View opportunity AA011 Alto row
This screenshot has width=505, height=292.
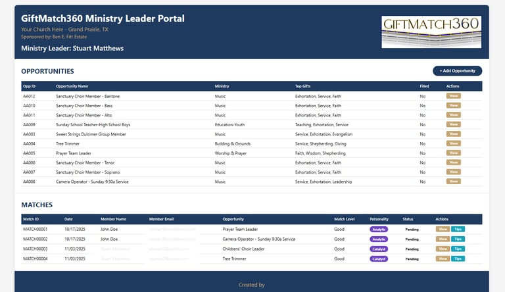point(454,115)
